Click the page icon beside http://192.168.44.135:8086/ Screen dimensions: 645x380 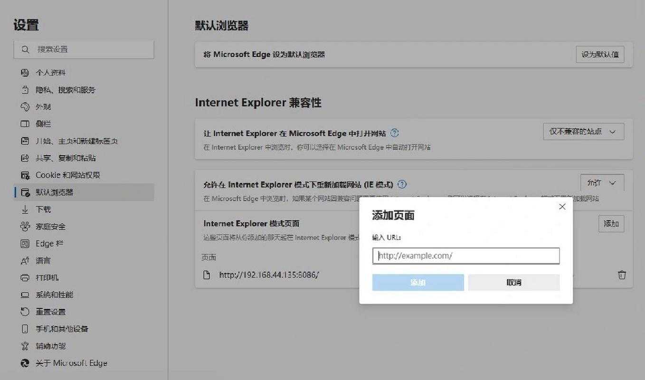click(x=207, y=275)
